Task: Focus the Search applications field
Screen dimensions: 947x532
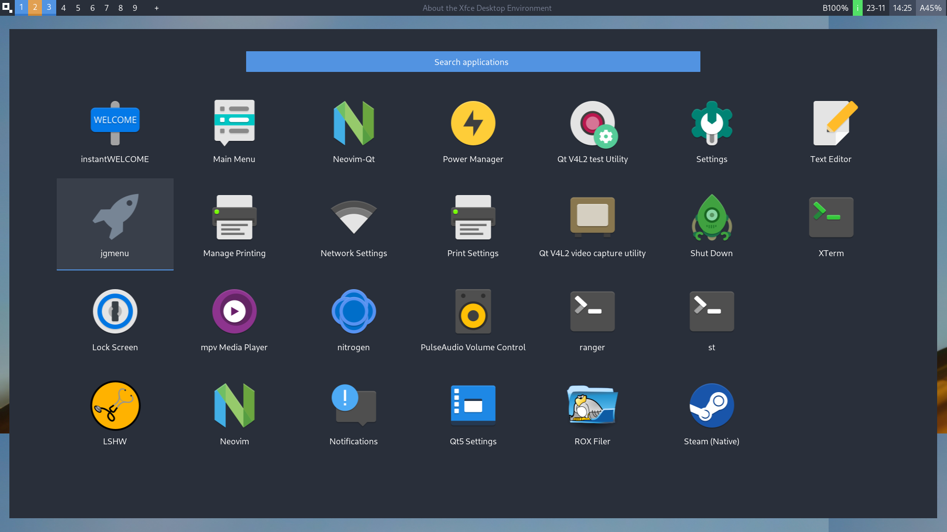Action: [x=473, y=62]
